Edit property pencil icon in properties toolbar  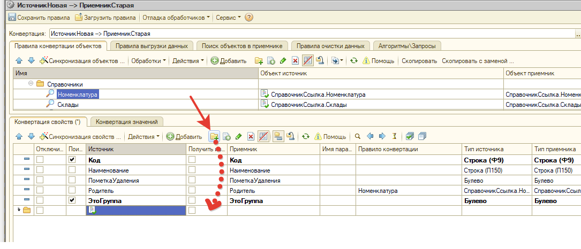[x=239, y=137]
